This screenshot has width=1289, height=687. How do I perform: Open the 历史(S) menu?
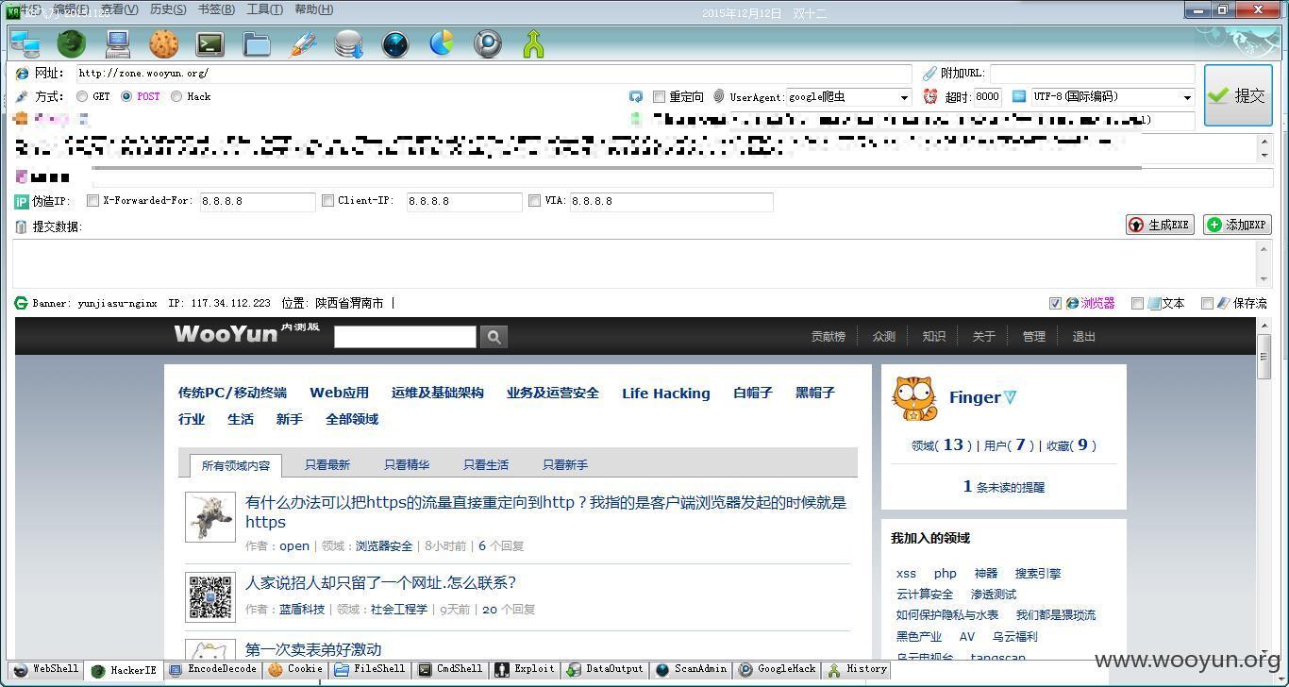click(168, 9)
